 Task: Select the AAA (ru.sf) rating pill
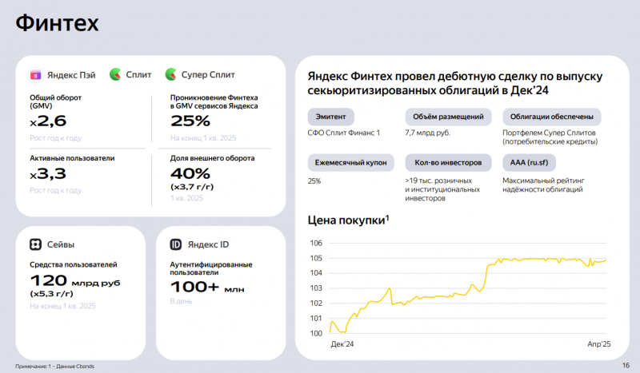529,163
